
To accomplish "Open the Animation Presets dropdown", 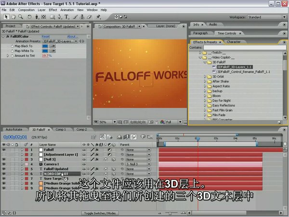I will pos(66,41).
